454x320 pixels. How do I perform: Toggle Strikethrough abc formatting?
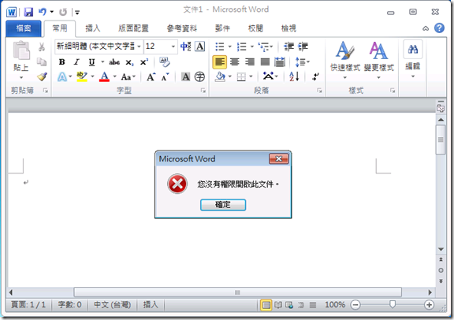click(114, 62)
